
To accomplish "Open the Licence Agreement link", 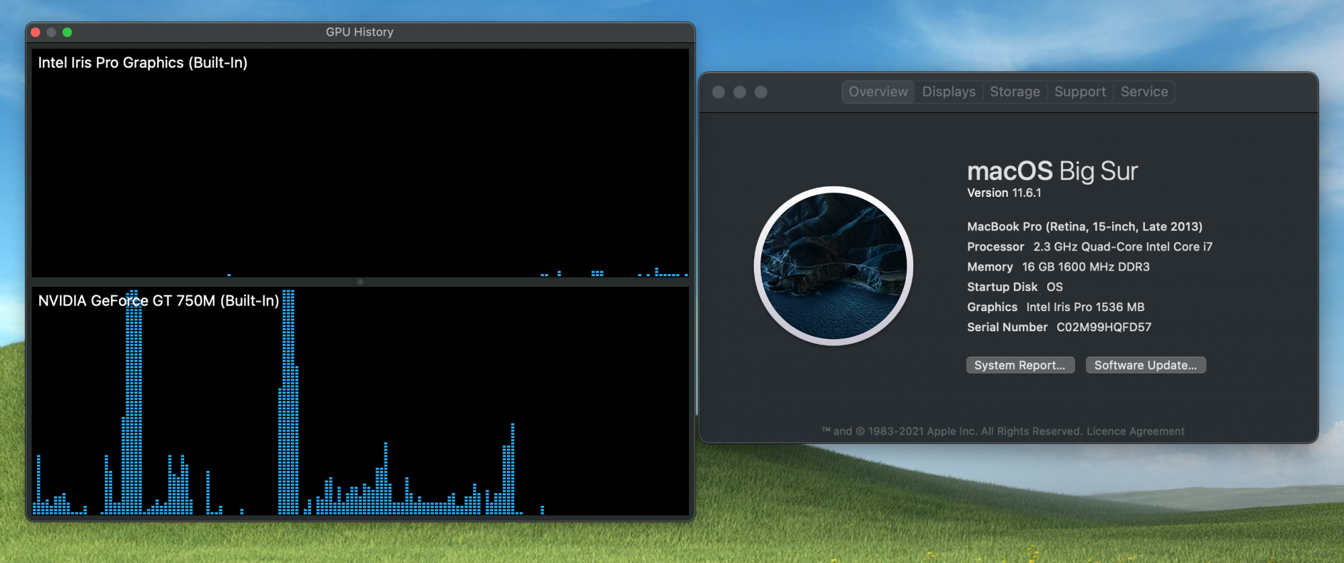I will point(1136,431).
